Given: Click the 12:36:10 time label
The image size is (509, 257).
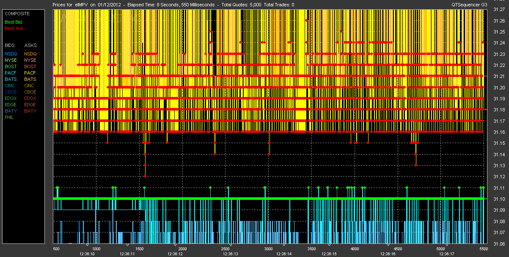Looking at the screenshot, I should (x=87, y=254).
